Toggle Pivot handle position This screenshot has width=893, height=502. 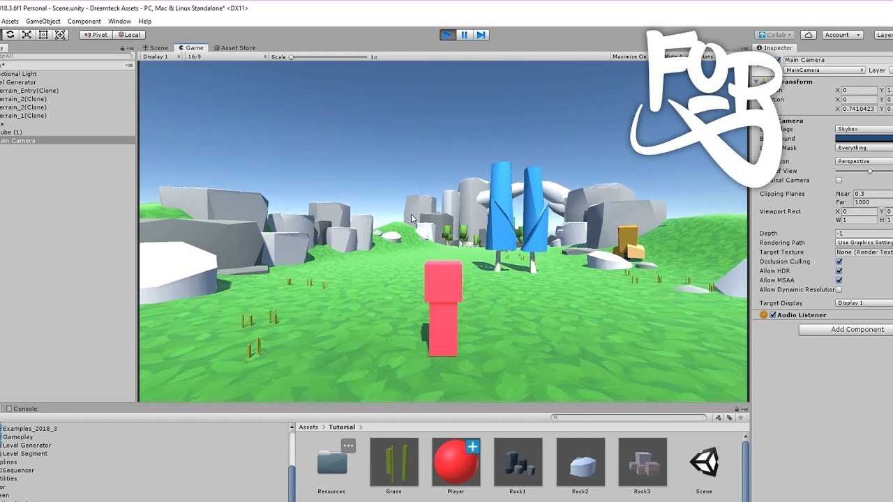pyautogui.click(x=96, y=35)
